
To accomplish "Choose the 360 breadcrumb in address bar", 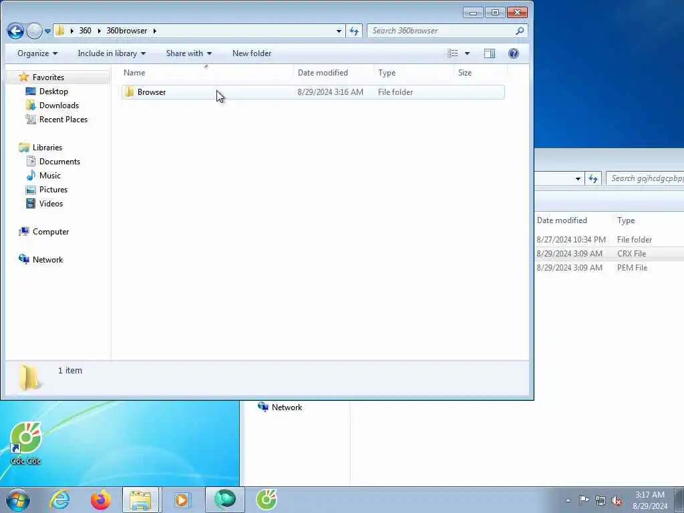I will tap(85, 31).
